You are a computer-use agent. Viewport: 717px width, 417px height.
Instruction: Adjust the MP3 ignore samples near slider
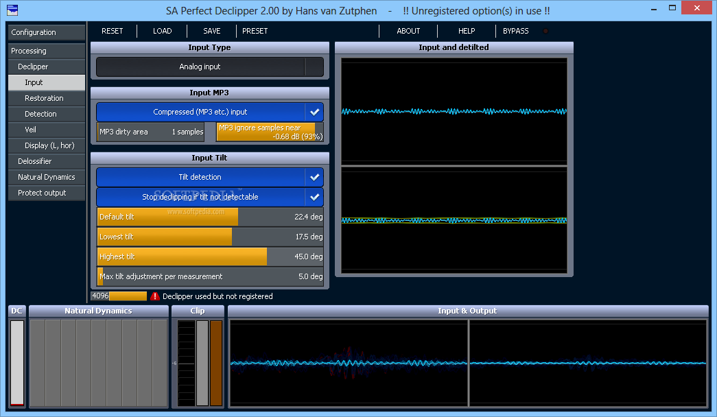(270, 132)
